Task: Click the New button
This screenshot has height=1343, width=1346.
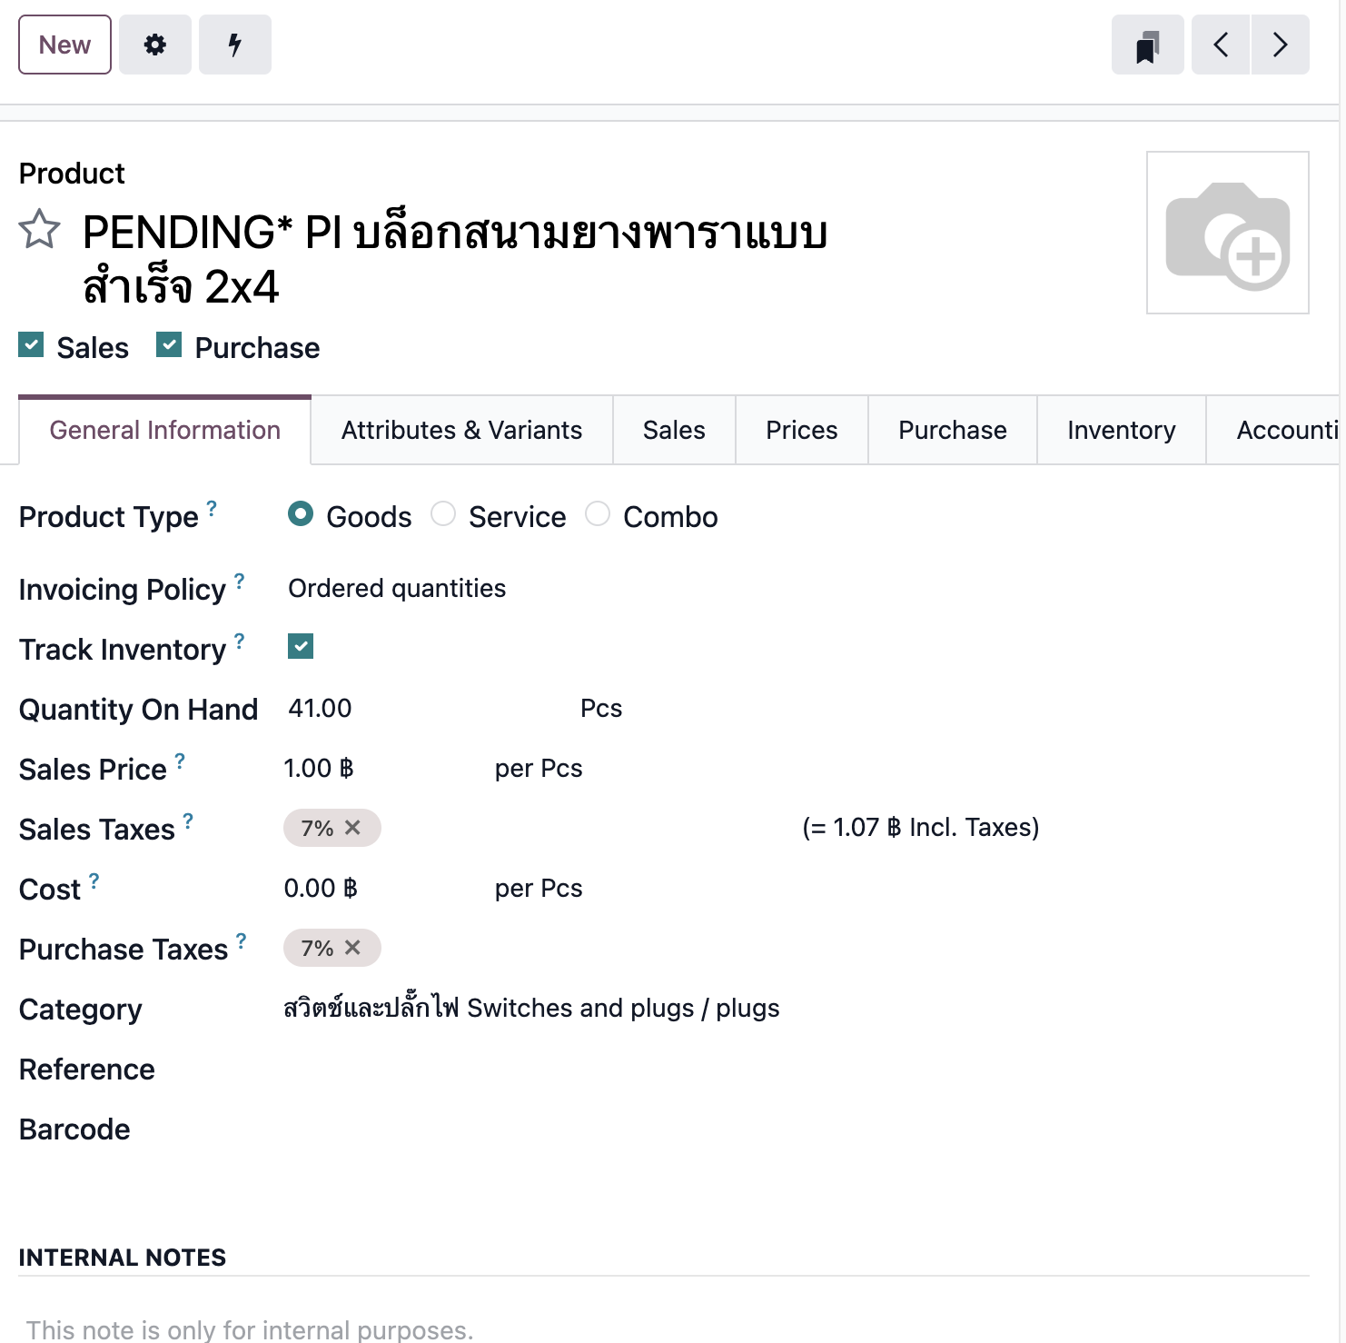Action: click(64, 44)
